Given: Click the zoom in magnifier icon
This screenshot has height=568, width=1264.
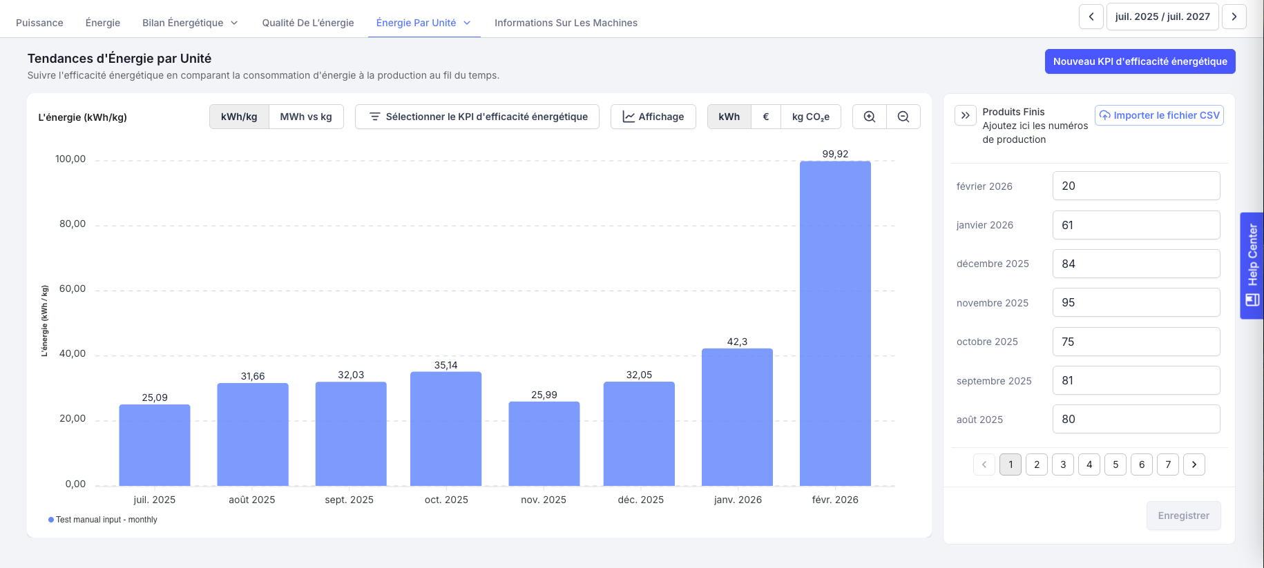Looking at the screenshot, I should click(870, 117).
